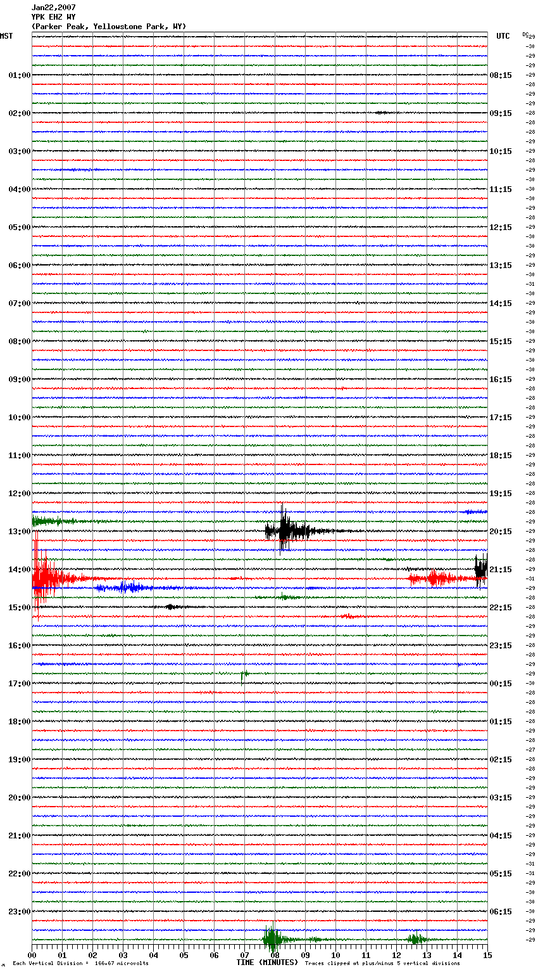This screenshot has height=972, width=538.
Task: Click the 10:15 UTC time label
Action: [x=501, y=151]
